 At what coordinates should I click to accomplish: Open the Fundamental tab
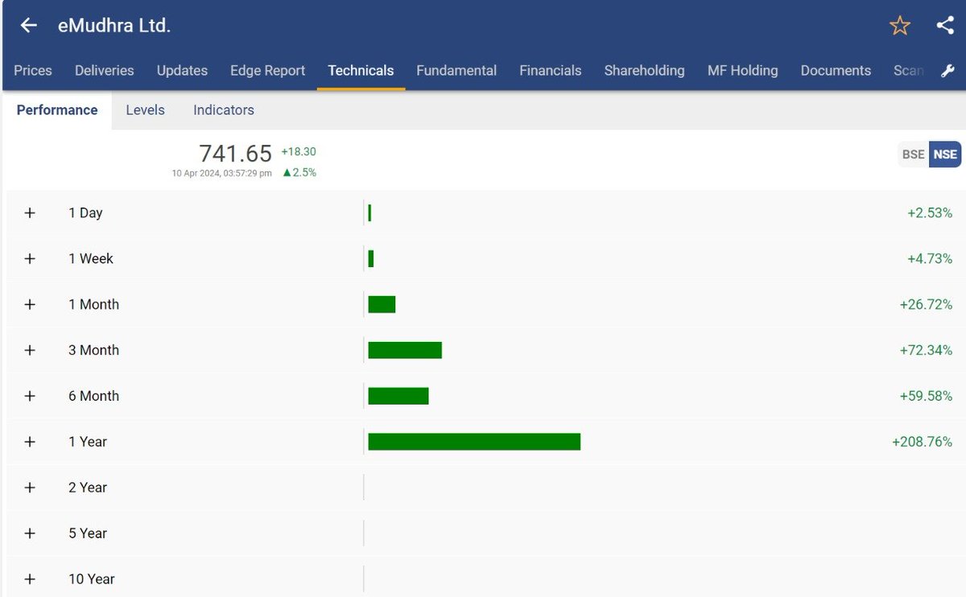pyautogui.click(x=456, y=71)
